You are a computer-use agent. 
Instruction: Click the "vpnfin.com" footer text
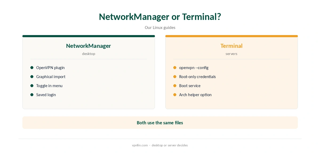[x=140, y=145]
